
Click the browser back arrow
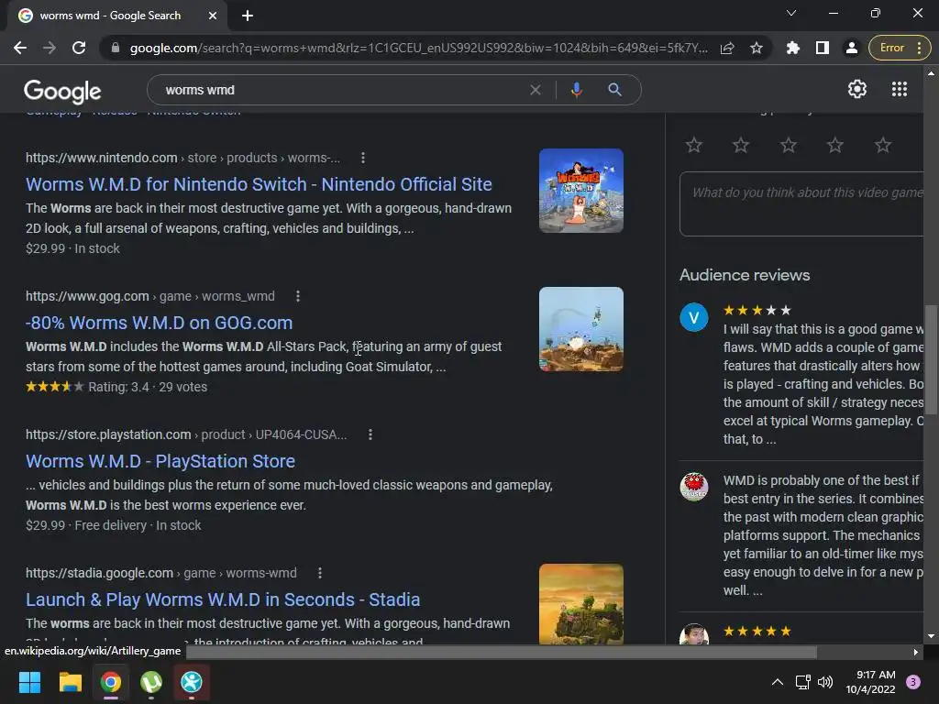pyautogui.click(x=20, y=48)
